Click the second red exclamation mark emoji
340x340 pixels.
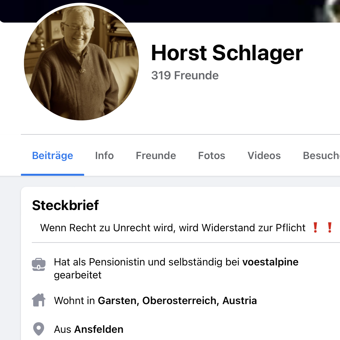[330, 228]
